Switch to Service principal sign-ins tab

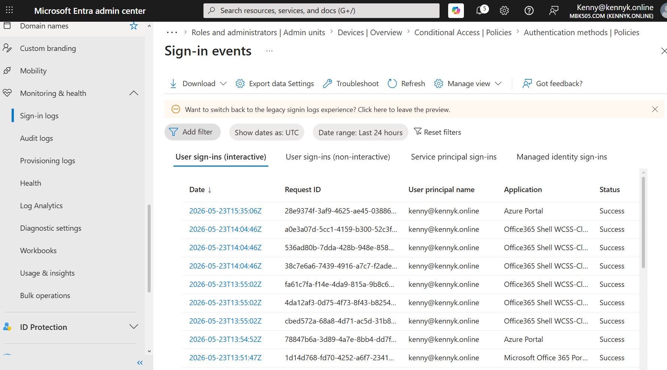pos(454,157)
